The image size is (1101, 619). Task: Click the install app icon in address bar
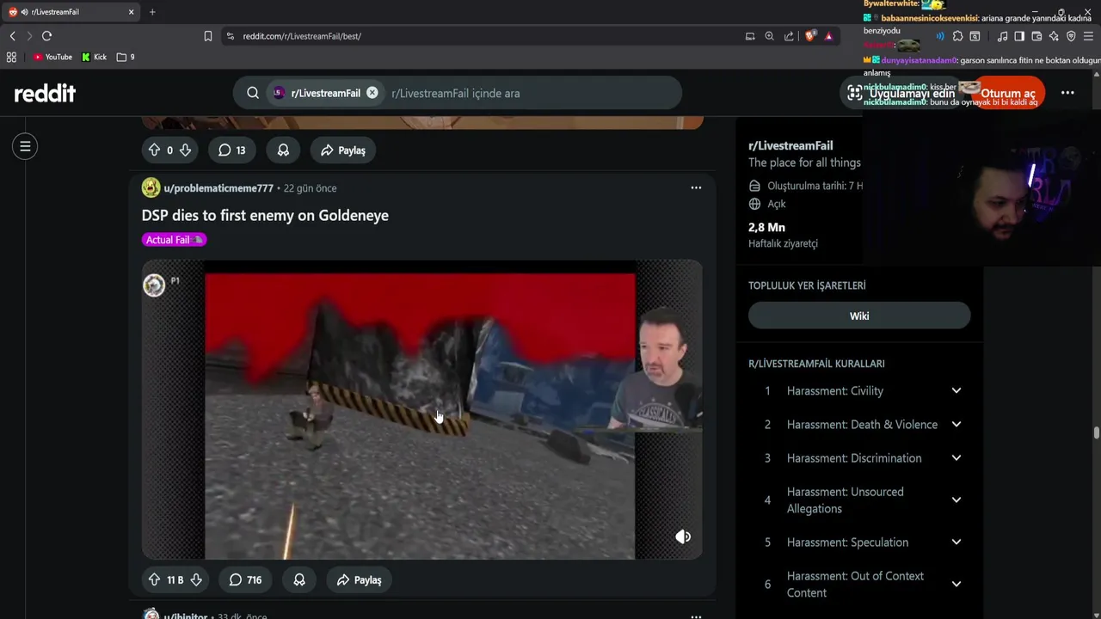[x=750, y=36]
